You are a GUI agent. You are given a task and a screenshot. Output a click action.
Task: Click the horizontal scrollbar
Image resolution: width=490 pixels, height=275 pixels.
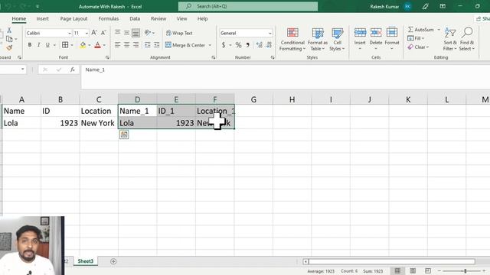tap(392, 261)
